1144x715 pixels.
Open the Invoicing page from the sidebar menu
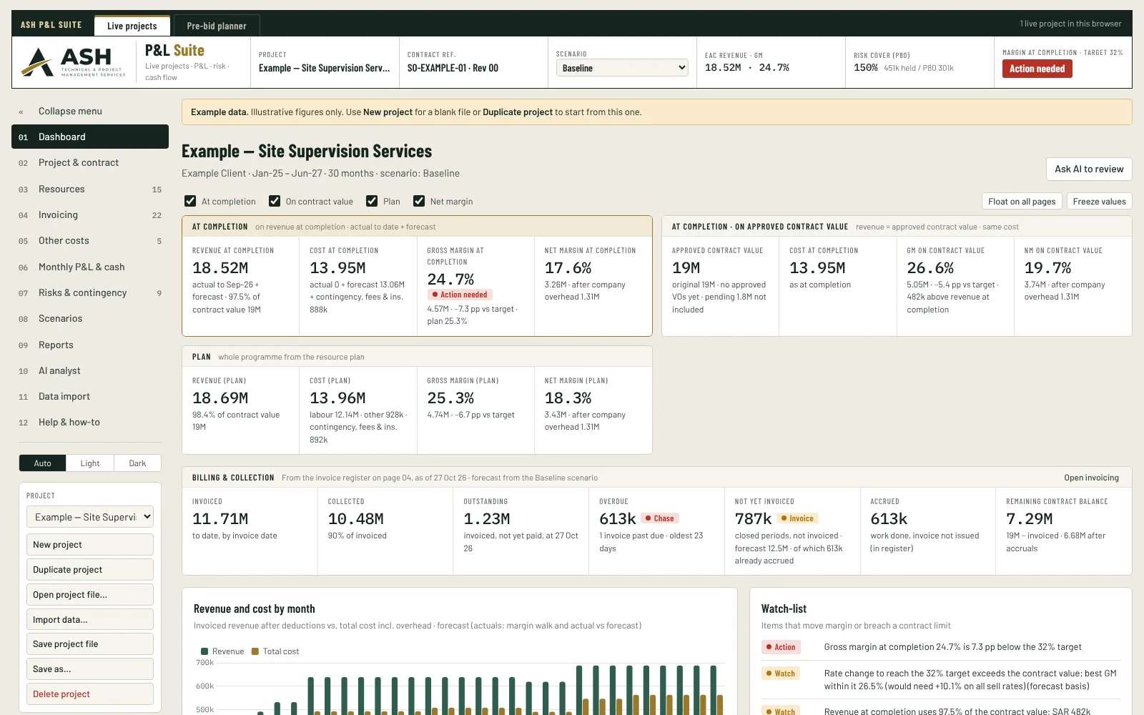(x=90, y=215)
